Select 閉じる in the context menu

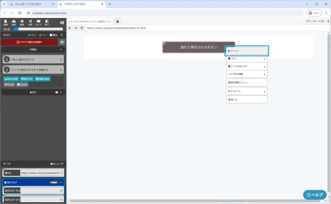246,100
